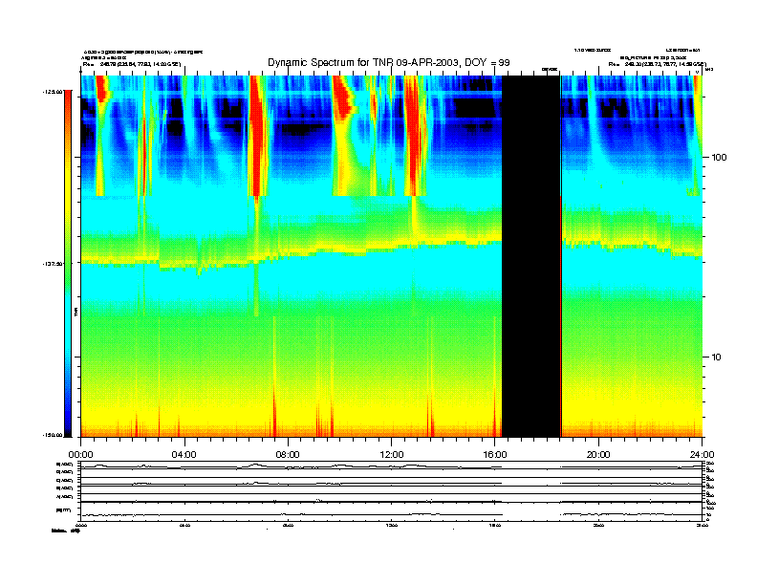Click the 24:00 time axis label
This screenshot has height=585, width=757.
[702, 455]
